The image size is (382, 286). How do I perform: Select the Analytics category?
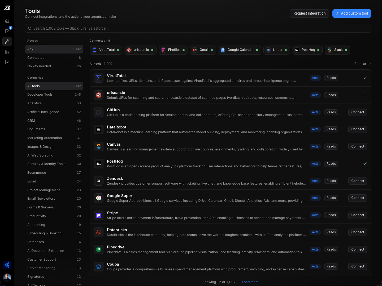pyautogui.click(x=54, y=103)
